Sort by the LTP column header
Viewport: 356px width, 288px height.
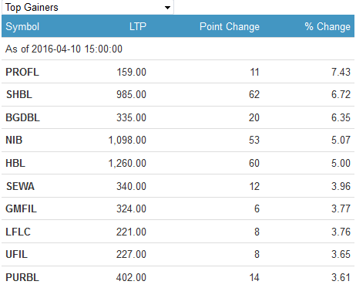click(x=138, y=26)
